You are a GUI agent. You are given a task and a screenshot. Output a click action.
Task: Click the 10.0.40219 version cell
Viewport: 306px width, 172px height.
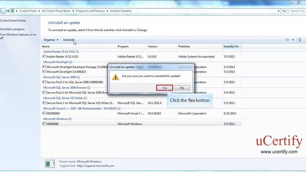click(x=154, y=113)
